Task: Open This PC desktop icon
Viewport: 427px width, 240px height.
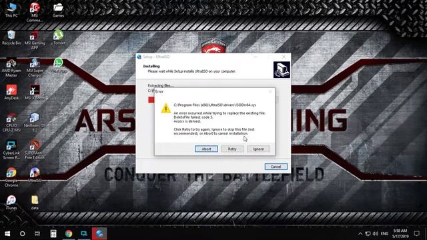Action: click(11, 10)
